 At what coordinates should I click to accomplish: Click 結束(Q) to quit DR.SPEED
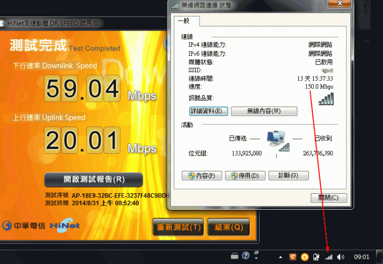point(229,227)
